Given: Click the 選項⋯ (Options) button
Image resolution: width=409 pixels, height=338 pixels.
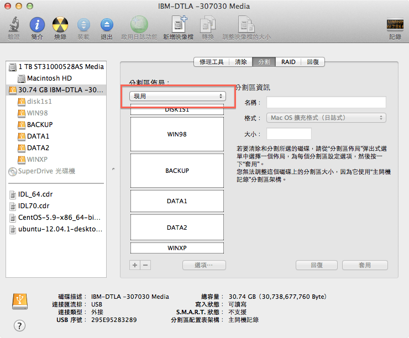Looking at the screenshot, I should (204, 265).
